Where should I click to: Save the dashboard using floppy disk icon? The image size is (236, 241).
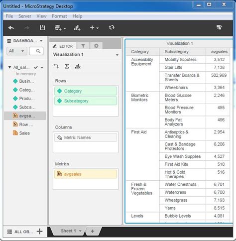(x=42, y=27)
